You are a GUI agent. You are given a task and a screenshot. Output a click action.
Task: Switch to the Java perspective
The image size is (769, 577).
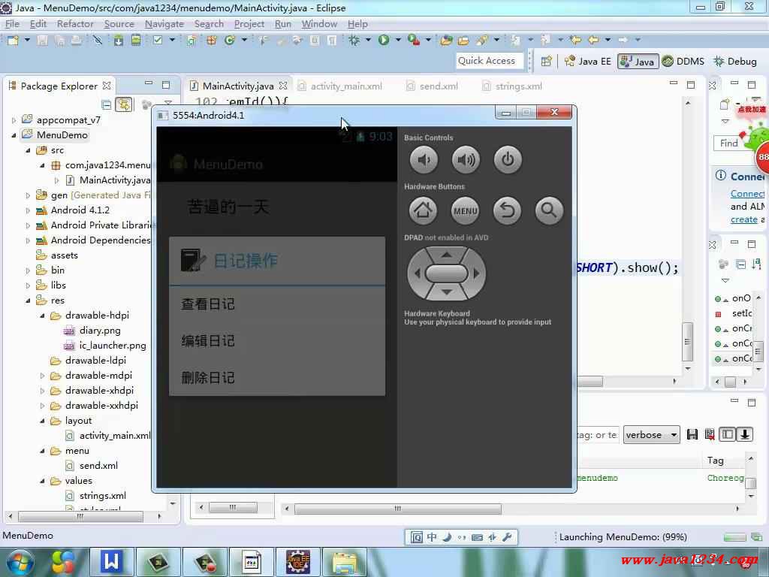point(638,62)
